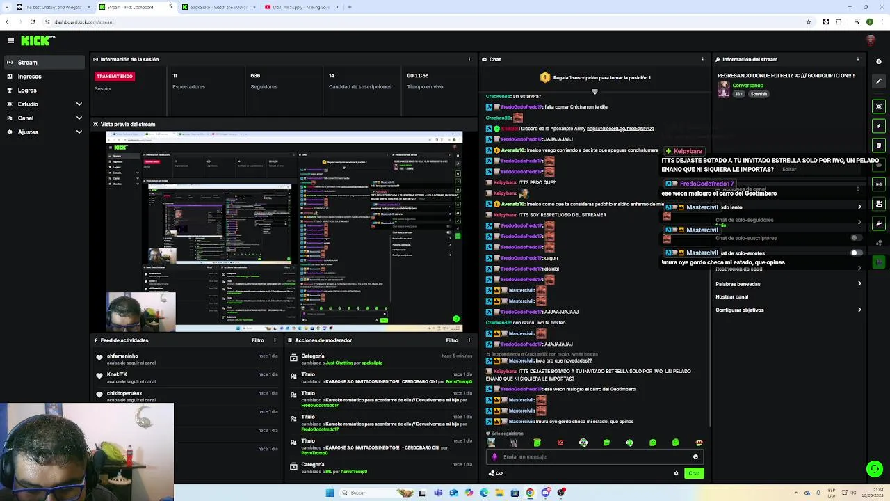Toggle Chat de solo-suscriptores switch
Image resolution: width=890 pixels, height=501 pixels.
[x=857, y=238]
